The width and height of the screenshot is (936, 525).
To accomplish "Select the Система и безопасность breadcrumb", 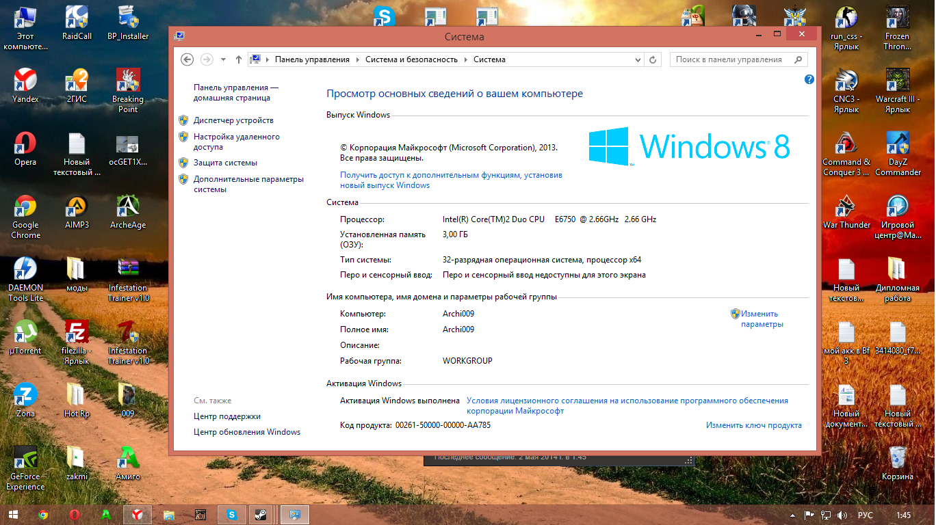I will [411, 59].
